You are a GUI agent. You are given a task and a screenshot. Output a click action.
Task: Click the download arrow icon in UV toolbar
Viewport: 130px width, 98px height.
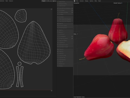(56, 1)
